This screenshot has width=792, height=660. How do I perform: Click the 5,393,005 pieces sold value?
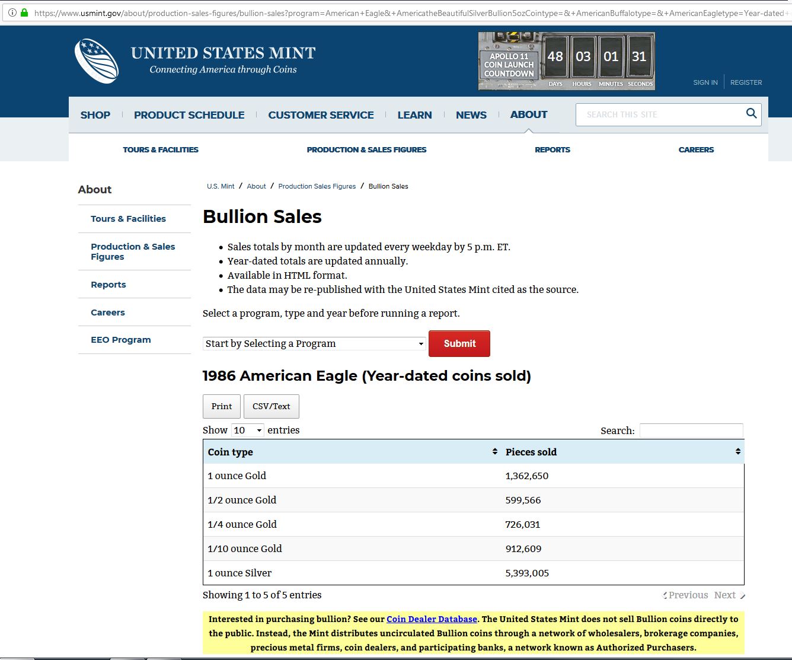pos(528,573)
